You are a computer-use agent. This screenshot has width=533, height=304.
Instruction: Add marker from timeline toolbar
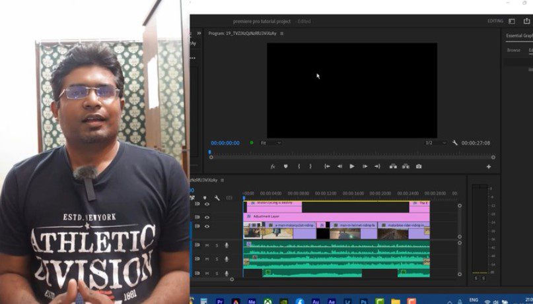(205, 198)
